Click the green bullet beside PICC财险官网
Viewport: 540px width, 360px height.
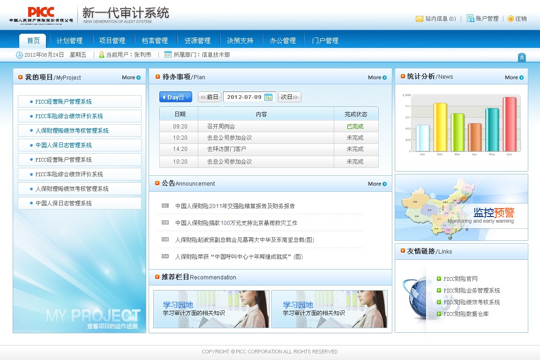439,279
